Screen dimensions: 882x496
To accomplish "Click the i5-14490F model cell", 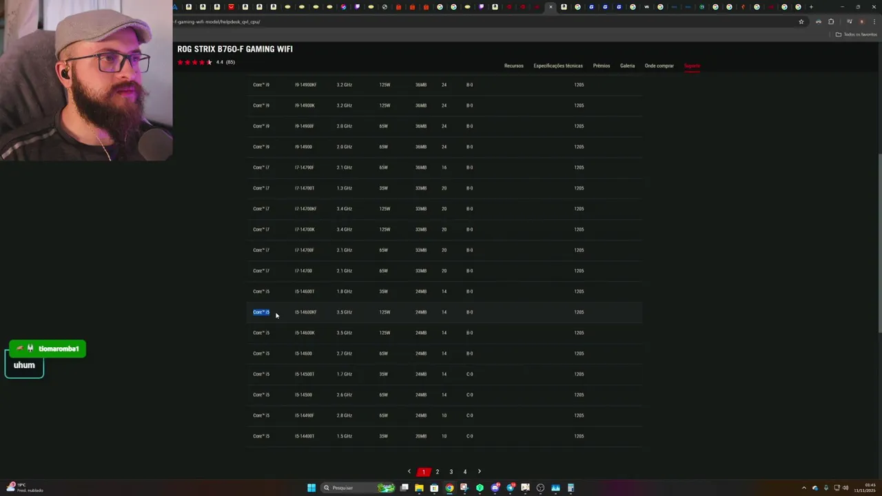I will coord(305,415).
